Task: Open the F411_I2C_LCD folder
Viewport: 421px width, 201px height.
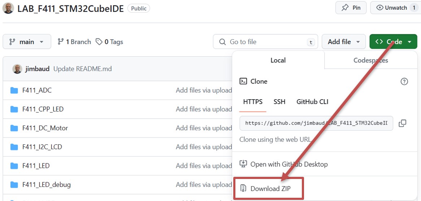Action: tap(42, 147)
